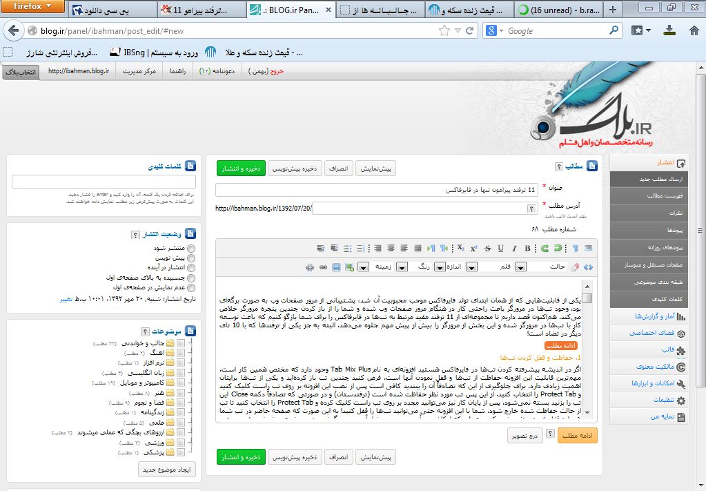Toggle bold formatting in editor toolbar

(x=527, y=249)
